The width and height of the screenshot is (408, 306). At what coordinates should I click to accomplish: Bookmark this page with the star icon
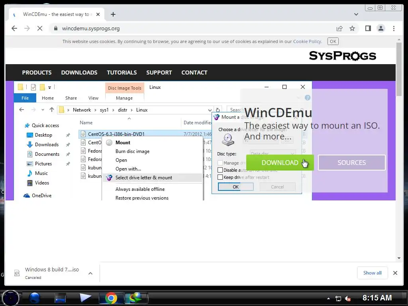(x=352, y=28)
